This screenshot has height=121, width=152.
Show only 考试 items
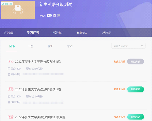(70, 46)
